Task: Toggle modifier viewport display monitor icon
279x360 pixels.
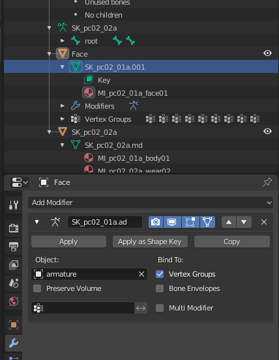Action: pyautogui.click(x=172, y=222)
